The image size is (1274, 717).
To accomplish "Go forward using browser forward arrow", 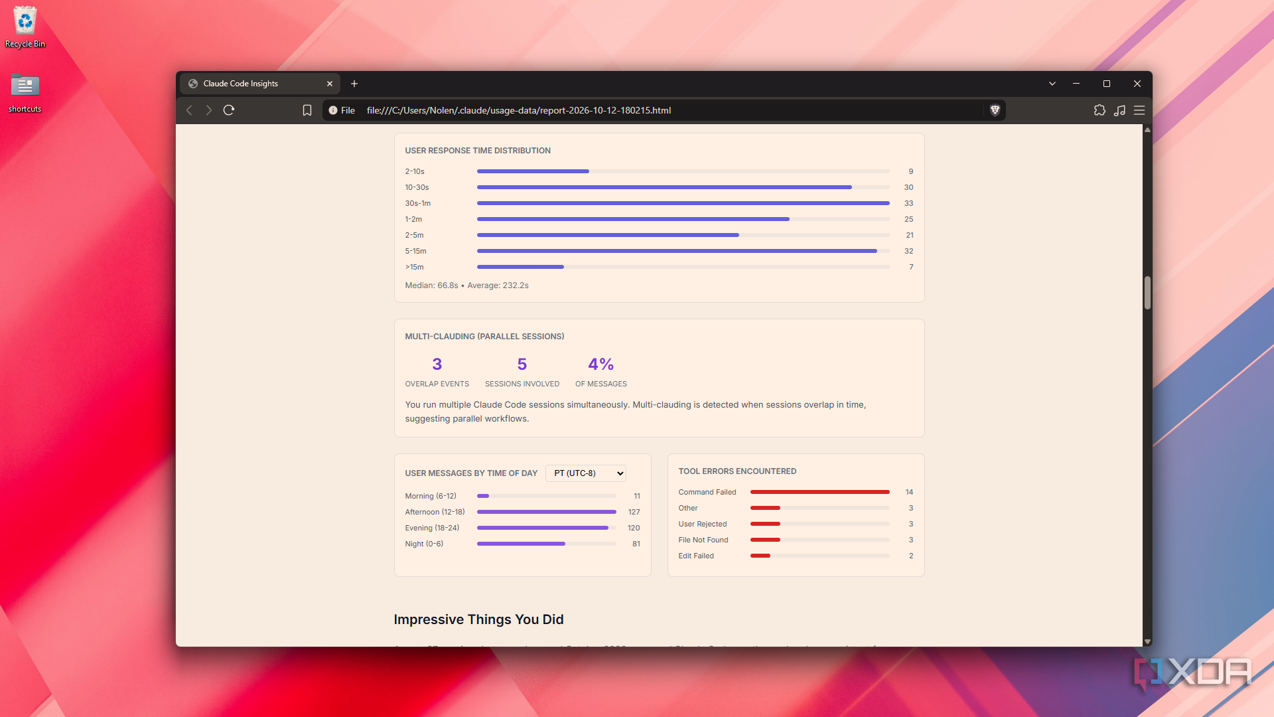I will point(208,110).
